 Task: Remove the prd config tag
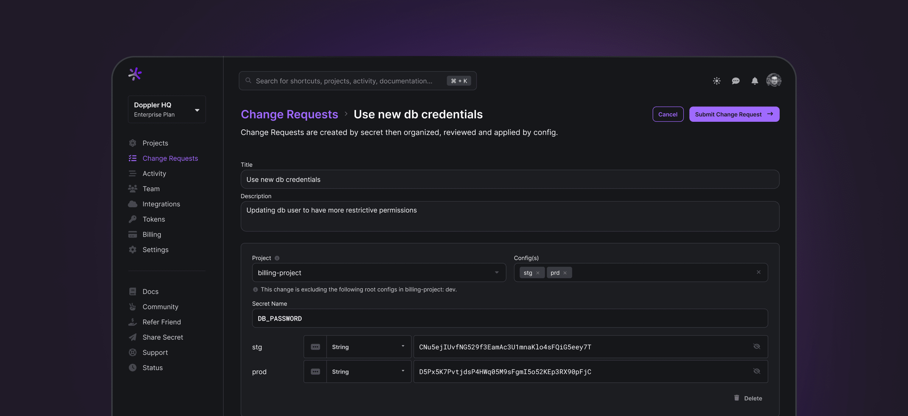pos(565,273)
